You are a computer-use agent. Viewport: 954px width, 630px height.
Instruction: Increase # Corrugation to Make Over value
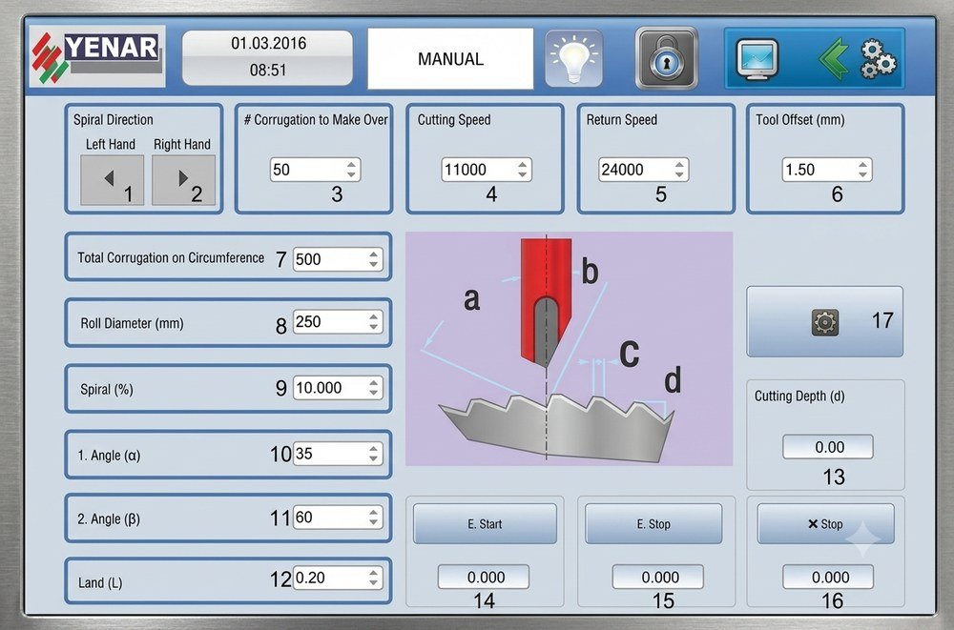pos(352,164)
